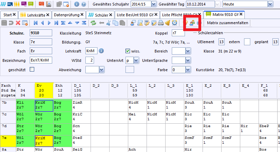The height and width of the screenshot is (152, 280).
Task: Click the purple board search icon
Action: tap(24, 4)
